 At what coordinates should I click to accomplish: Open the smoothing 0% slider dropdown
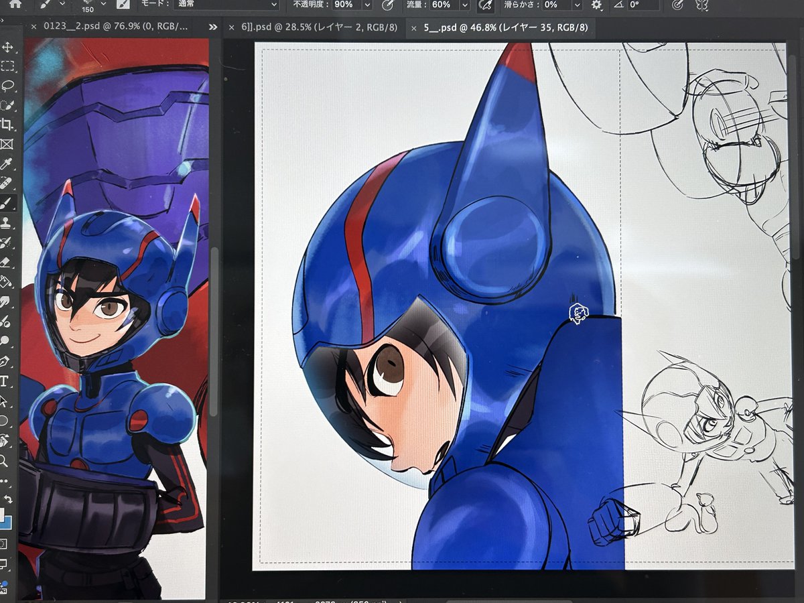[x=576, y=5]
